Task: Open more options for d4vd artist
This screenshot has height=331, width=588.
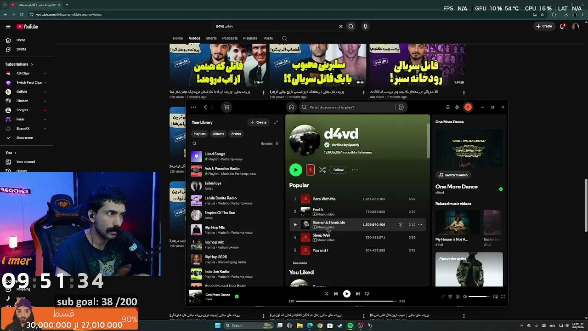Action: tap(355, 170)
